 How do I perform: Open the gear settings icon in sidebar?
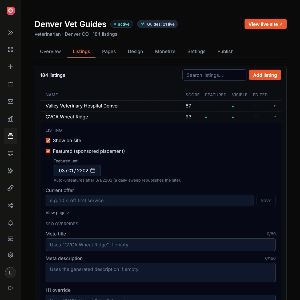click(10, 255)
